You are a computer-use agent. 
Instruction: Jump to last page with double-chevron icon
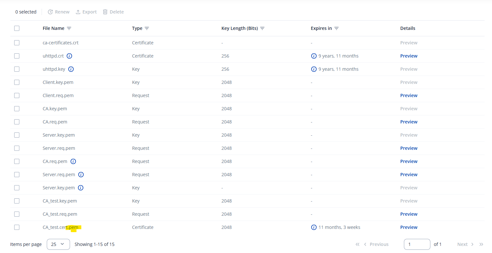click(x=481, y=244)
